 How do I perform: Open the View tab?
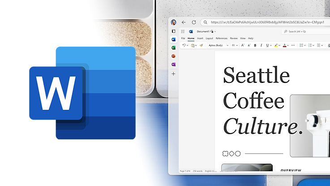point(243,39)
